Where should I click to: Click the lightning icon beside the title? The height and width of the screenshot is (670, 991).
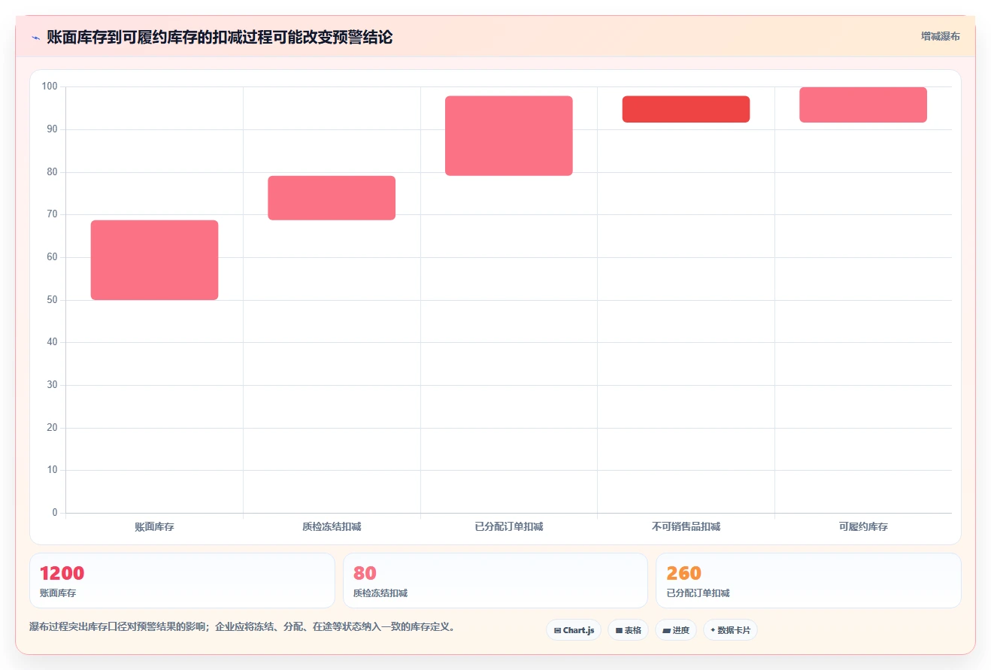pos(35,37)
